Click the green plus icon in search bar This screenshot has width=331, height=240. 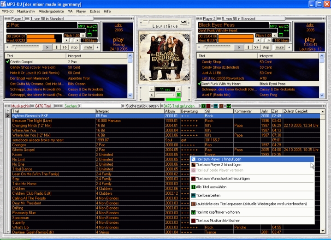203,106
